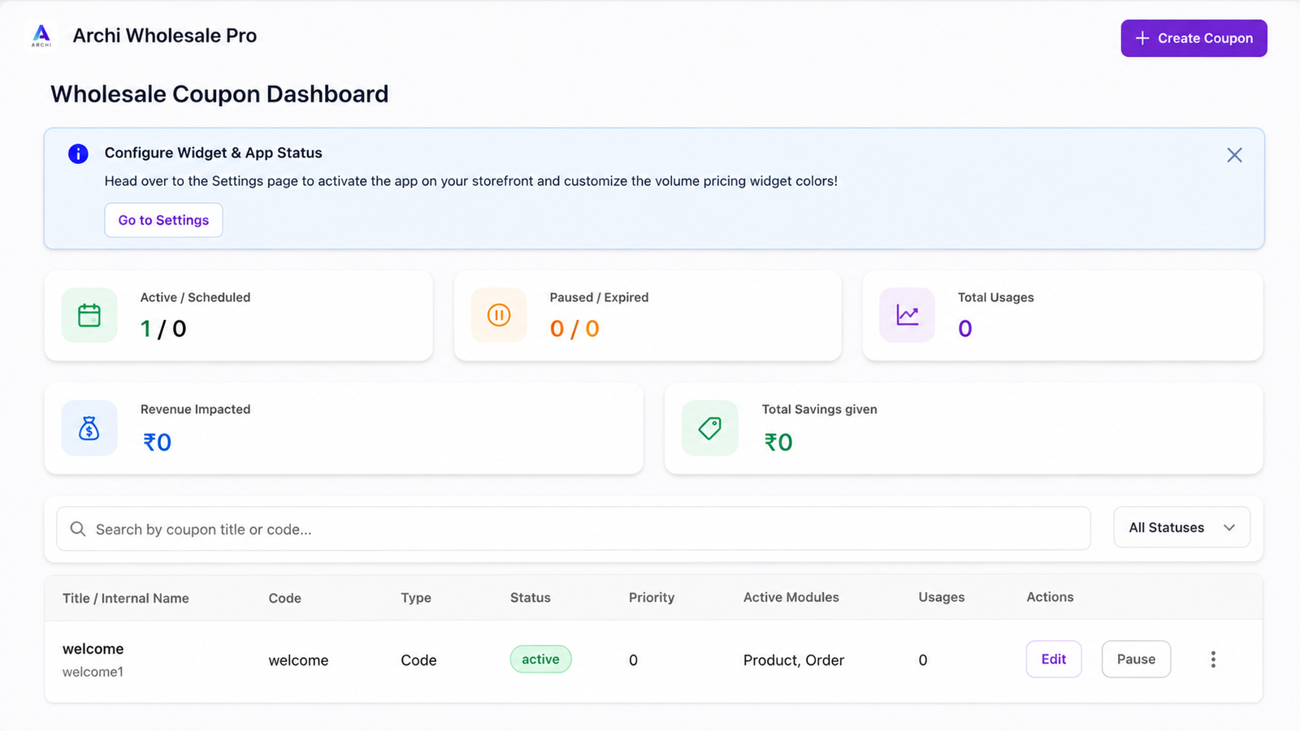This screenshot has height=731, width=1300.
Task: Dismiss the Configure Widget banner
Action: [x=1234, y=155]
